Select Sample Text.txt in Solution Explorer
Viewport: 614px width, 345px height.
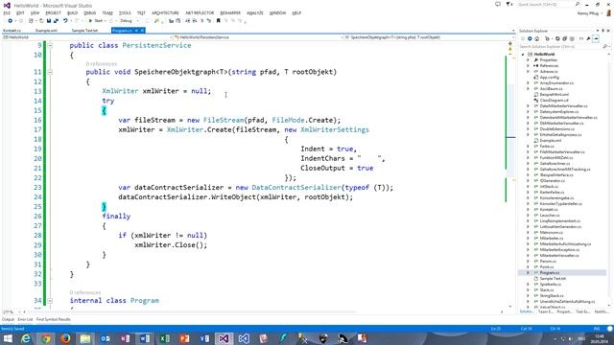(553, 279)
